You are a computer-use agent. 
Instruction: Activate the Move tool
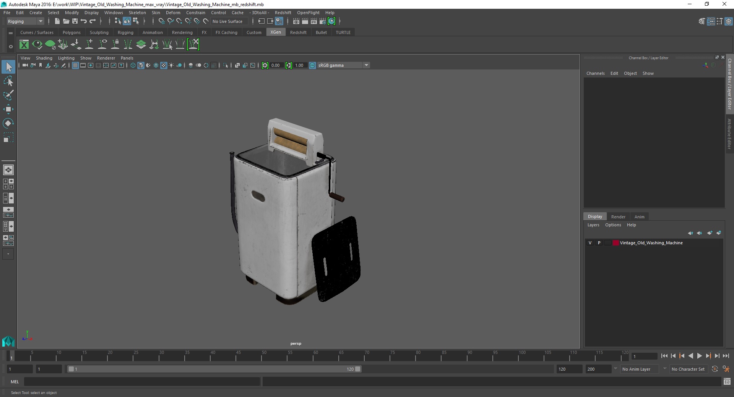click(8, 109)
